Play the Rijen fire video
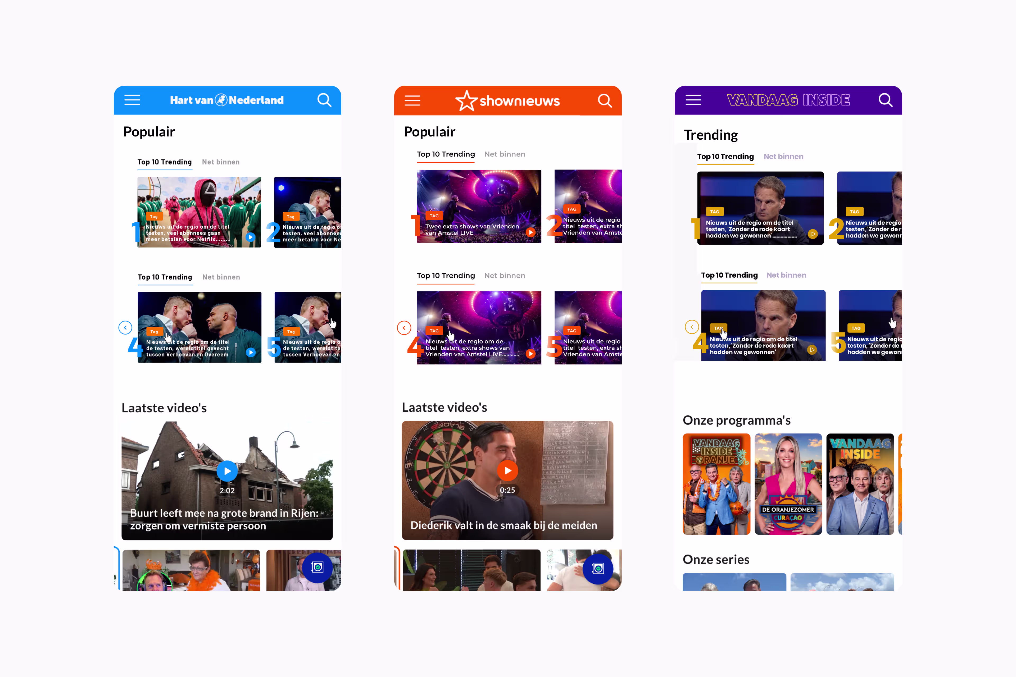Viewport: 1016px width, 677px height. click(x=227, y=471)
